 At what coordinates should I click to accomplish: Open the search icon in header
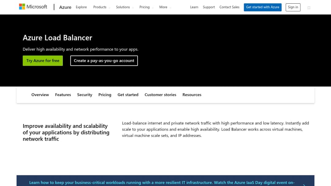tap(309, 8)
